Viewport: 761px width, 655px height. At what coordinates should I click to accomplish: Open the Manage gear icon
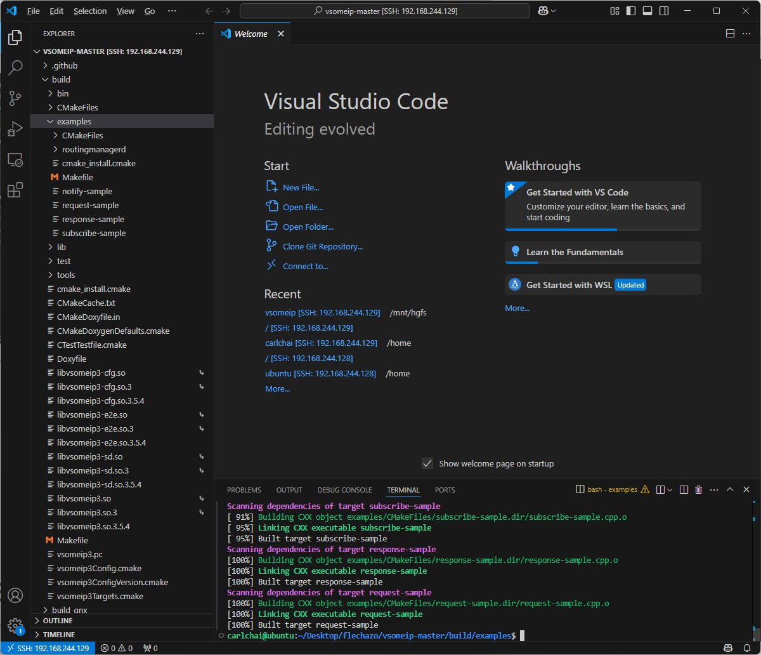tap(15, 626)
